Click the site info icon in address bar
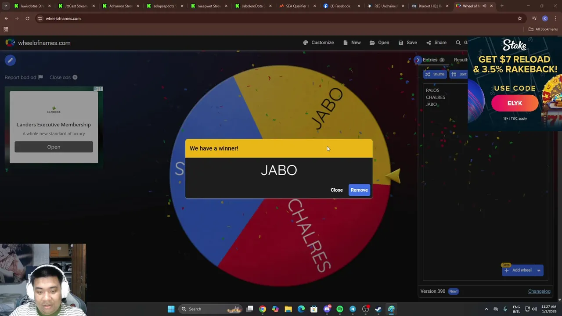Viewport: 562px width, 316px height. tap(40, 18)
